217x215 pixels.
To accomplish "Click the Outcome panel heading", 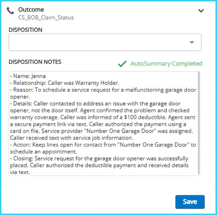I will point(31,10).
